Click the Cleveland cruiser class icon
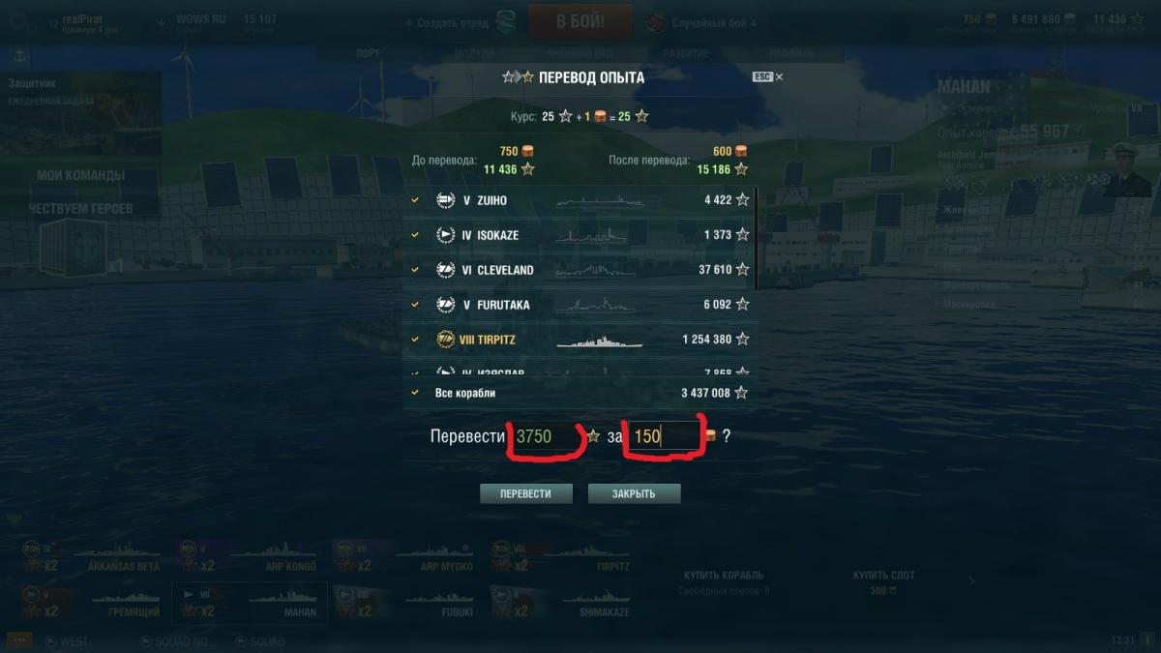 [x=446, y=270]
